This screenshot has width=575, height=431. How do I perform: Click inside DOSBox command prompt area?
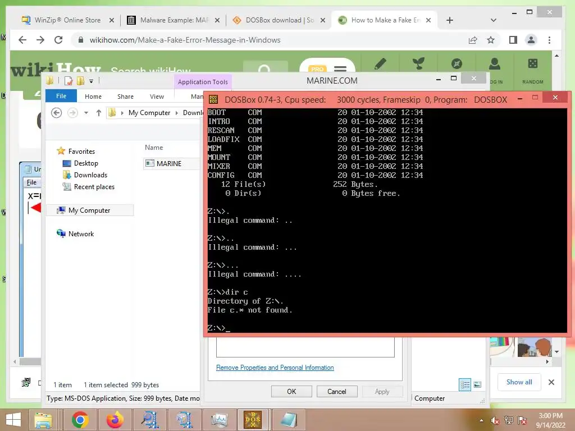pyautogui.click(x=387, y=220)
